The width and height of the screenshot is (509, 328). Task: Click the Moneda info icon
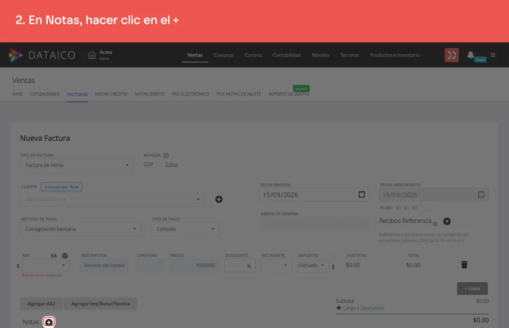tap(166, 155)
